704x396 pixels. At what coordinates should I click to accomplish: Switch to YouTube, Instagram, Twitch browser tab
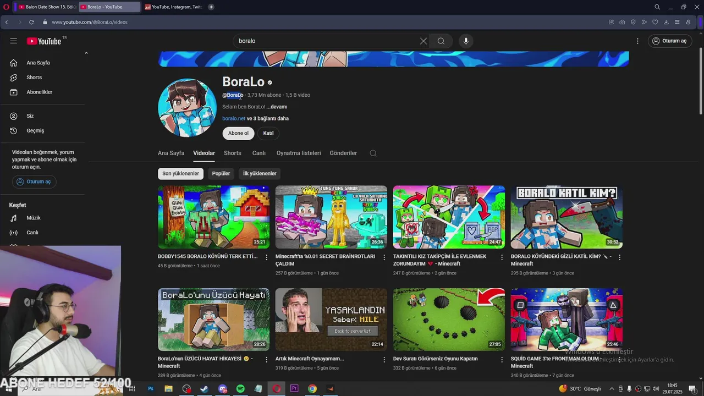coord(174,7)
